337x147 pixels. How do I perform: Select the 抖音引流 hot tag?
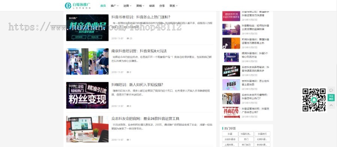click(246, 134)
